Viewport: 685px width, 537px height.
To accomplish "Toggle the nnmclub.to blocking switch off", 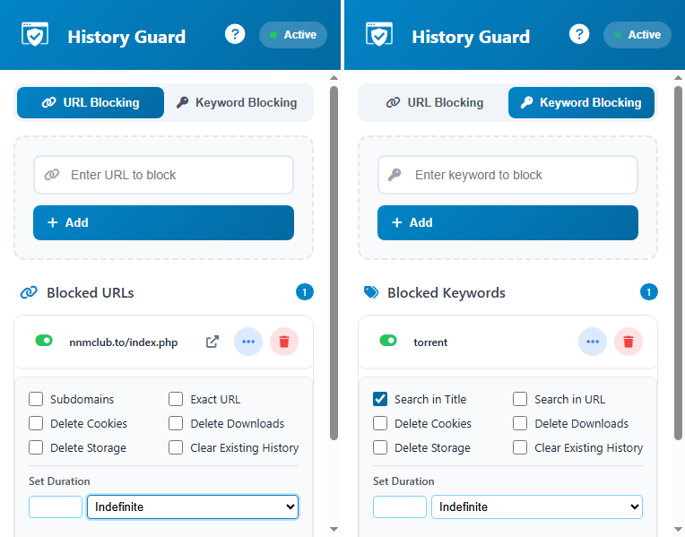I will coord(44,341).
